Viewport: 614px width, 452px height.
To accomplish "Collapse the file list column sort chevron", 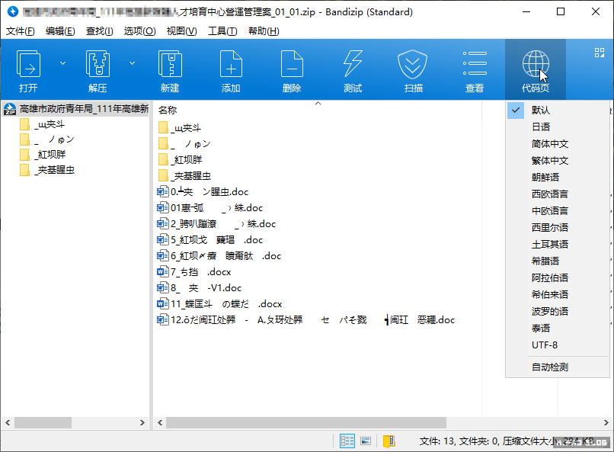I will 318,103.
